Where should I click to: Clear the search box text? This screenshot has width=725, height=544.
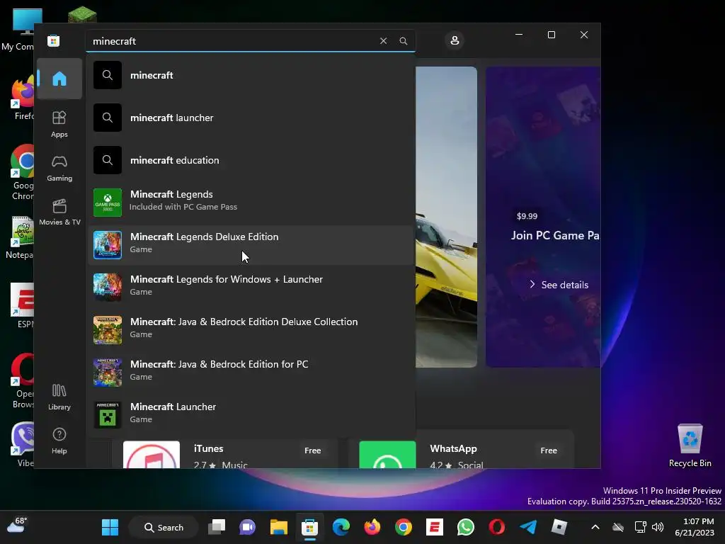tap(383, 40)
